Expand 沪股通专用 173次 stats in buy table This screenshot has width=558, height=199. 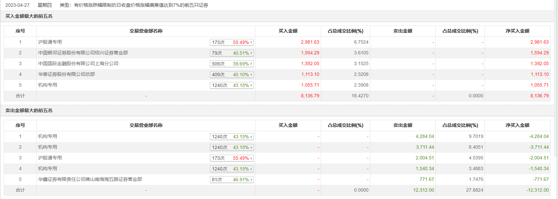click(231, 42)
